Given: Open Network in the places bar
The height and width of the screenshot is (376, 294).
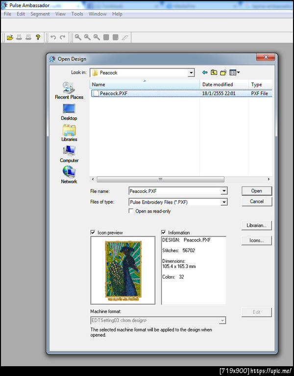Looking at the screenshot, I should click(x=69, y=175).
